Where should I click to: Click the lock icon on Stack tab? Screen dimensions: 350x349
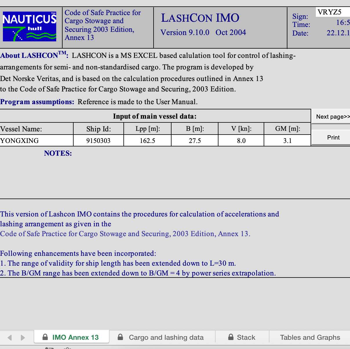coord(231,337)
